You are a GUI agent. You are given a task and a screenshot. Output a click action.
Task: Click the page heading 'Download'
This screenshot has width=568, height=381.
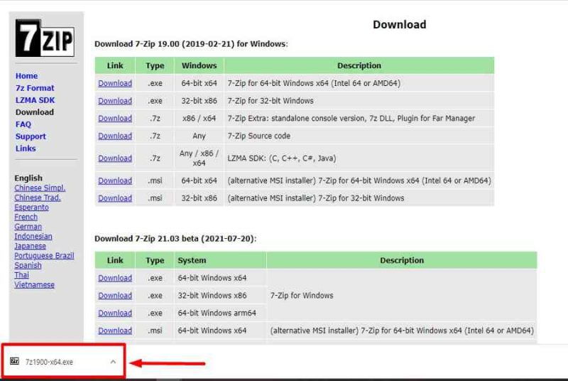(x=400, y=25)
